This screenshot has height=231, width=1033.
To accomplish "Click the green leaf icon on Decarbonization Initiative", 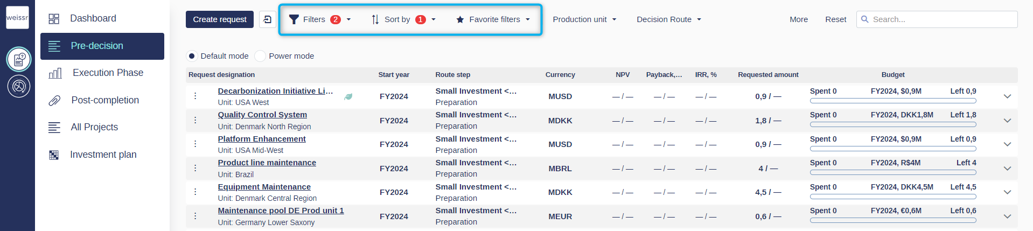I will click(348, 96).
